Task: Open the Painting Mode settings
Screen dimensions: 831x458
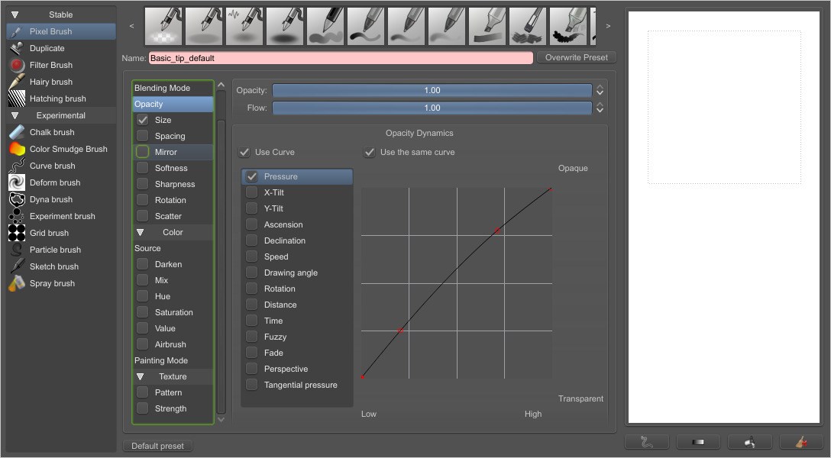Action: (x=161, y=360)
